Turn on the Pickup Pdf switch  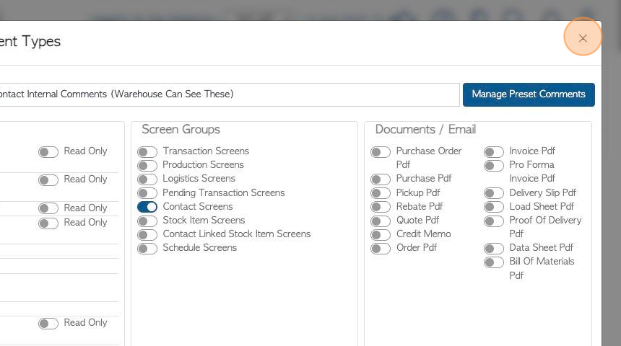381,193
